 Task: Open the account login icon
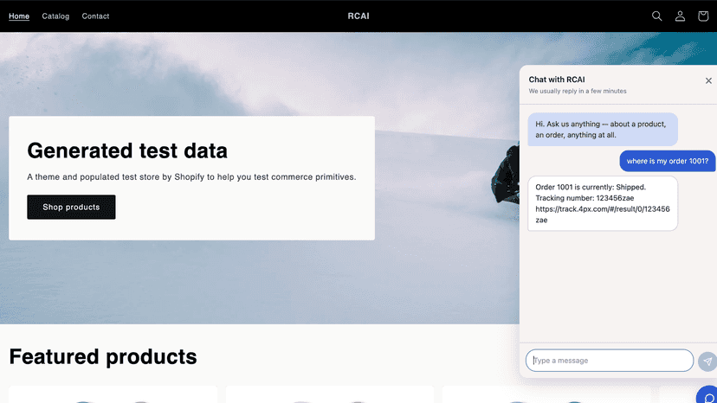(x=680, y=16)
